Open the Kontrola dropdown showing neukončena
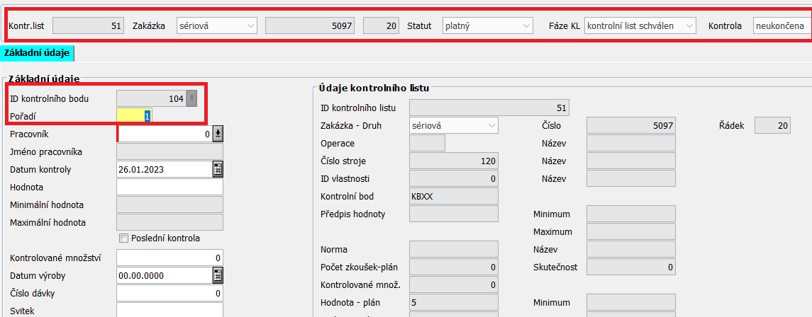The width and height of the screenshot is (812, 317). (x=780, y=26)
